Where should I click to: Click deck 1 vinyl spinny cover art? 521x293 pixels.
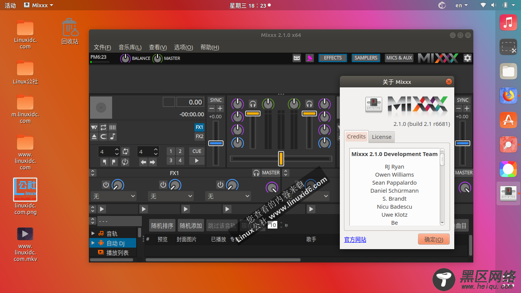(101, 108)
